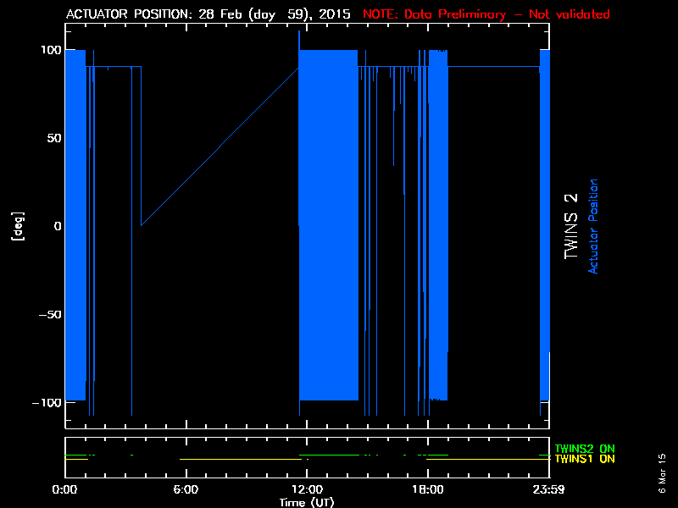This screenshot has height=508, width=678.
Task: Click the -50 value on y-axis
Action: coord(49,314)
